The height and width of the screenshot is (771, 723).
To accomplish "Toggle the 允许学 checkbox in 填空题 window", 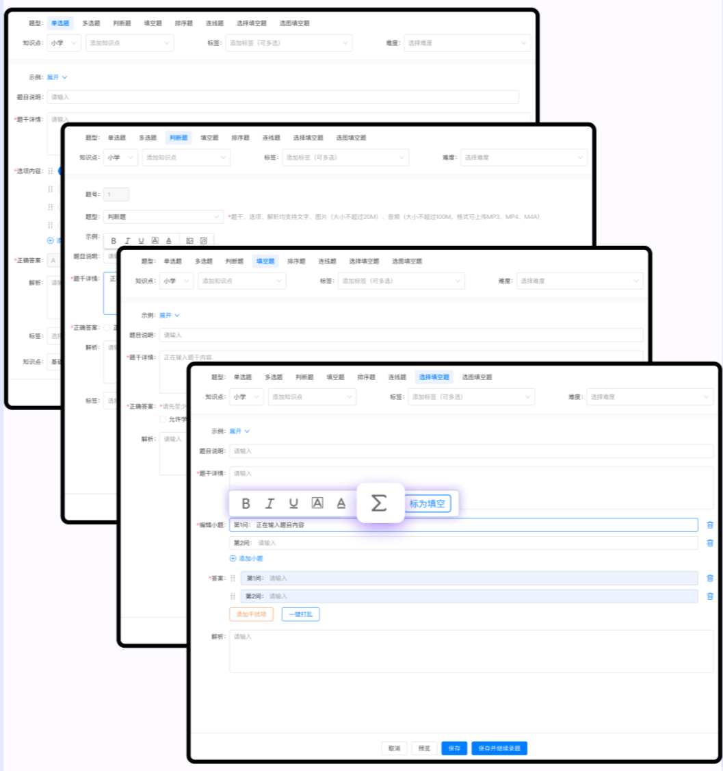I will (163, 418).
